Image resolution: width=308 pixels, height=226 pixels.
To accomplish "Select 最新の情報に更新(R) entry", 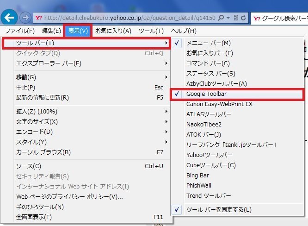I will click(86, 98).
